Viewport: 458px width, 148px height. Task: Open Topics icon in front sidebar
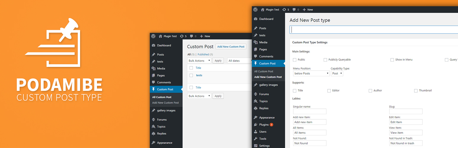point(255,101)
